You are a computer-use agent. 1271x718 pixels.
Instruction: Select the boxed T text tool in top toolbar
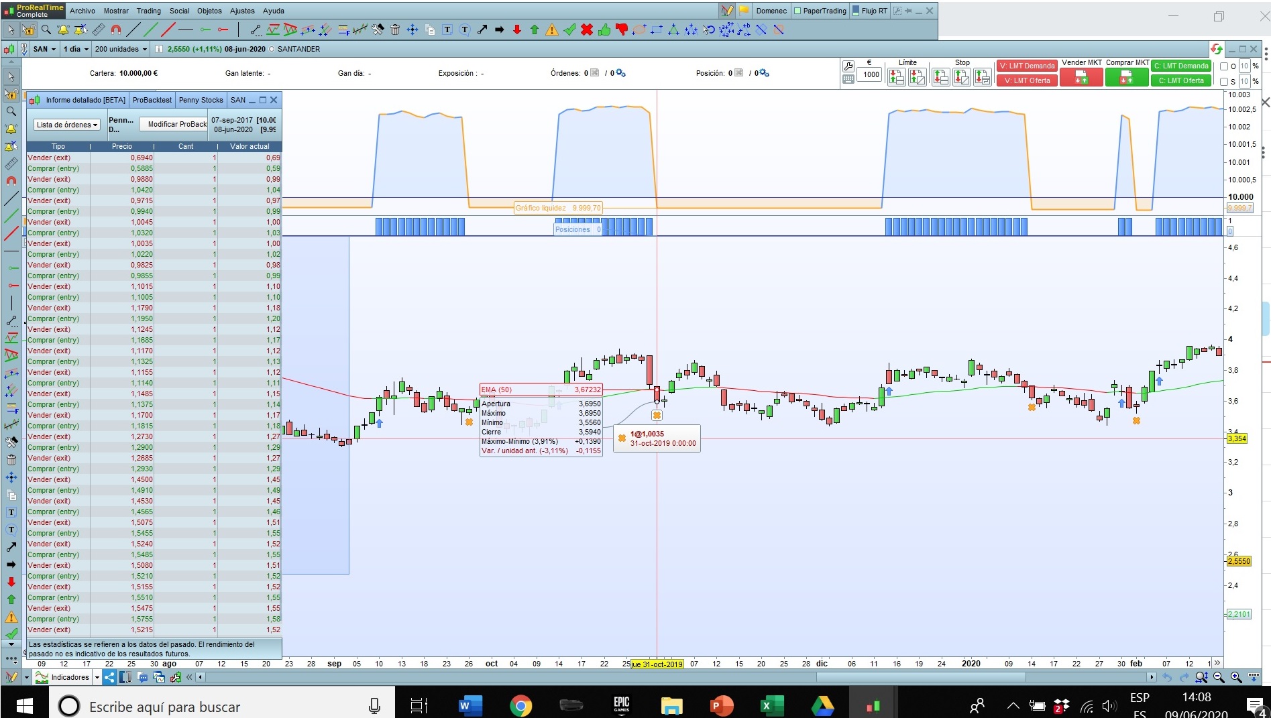447,29
